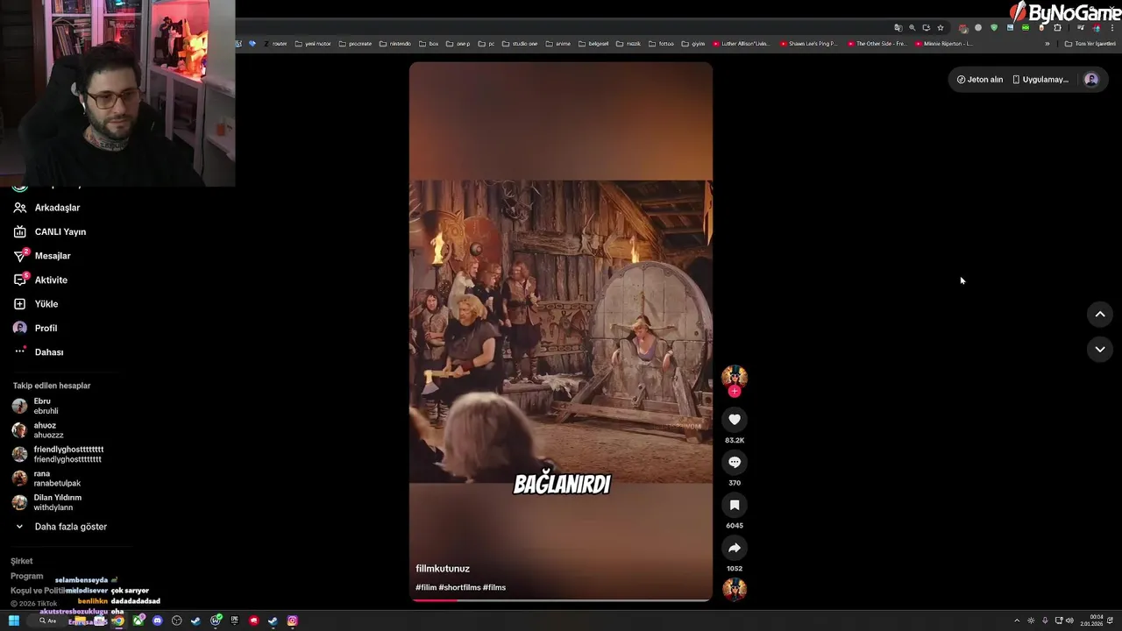Open the procreate bookmark folder
The height and width of the screenshot is (631, 1122).
(x=355, y=44)
